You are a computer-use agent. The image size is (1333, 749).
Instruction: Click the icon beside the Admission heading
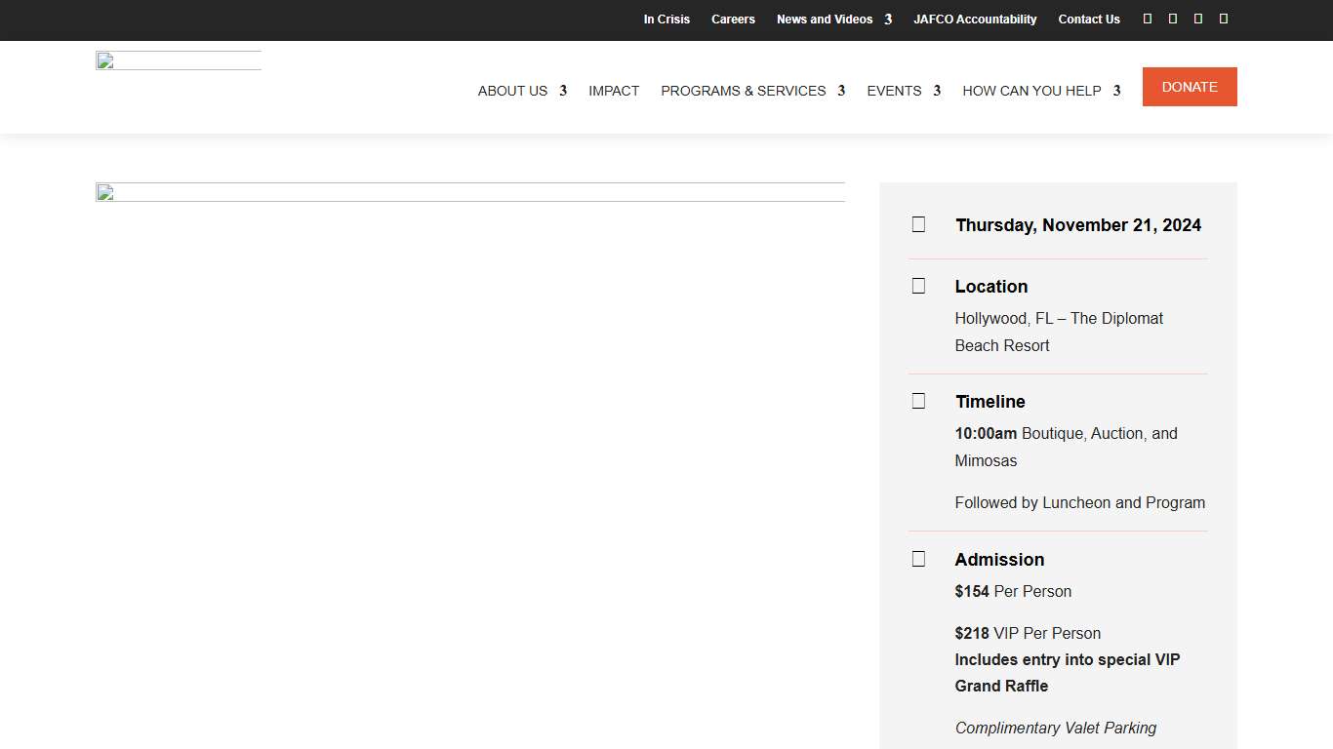click(x=918, y=559)
